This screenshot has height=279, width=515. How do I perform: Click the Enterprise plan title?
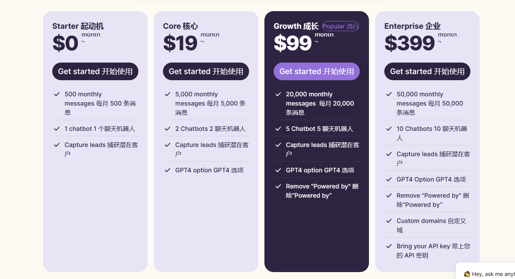[x=412, y=26]
